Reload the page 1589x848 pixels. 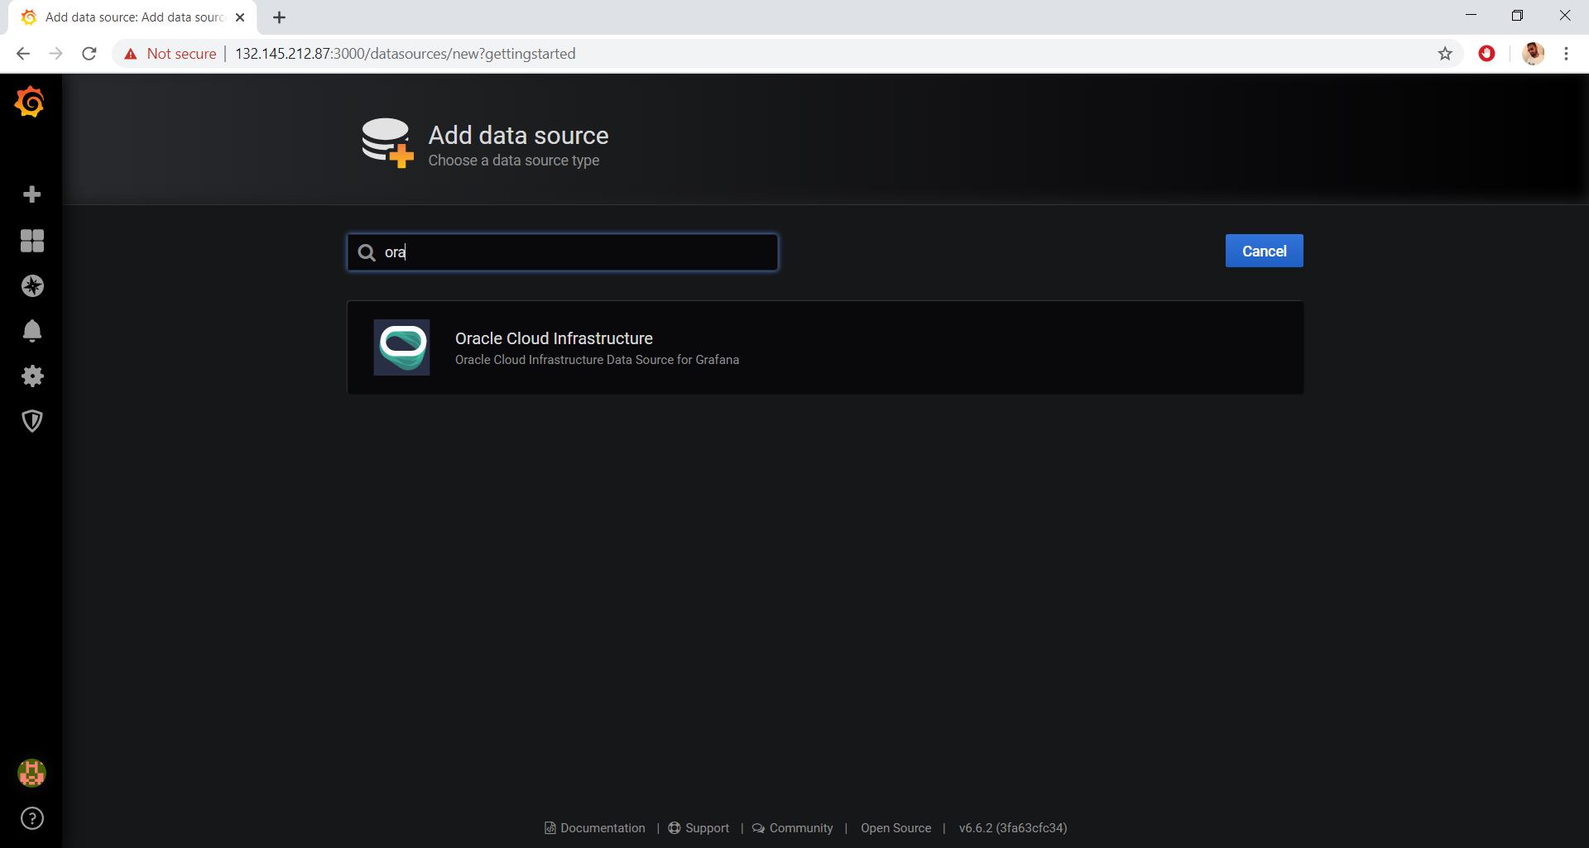(x=89, y=54)
